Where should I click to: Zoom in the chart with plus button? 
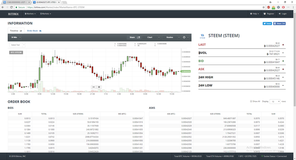tap(99, 87)
